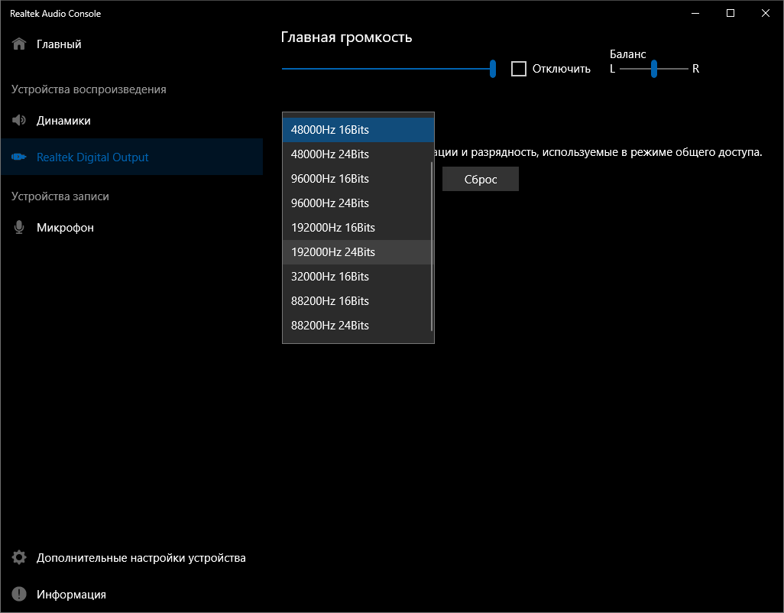Go to the Микрофон recording device
784x613 pixels.
point(65,228)
